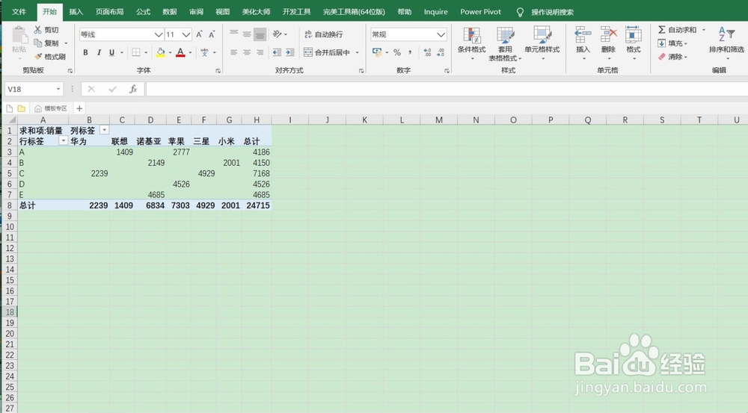
Task: Decrease font size with smaller A
Action: [x=212, y=34]
